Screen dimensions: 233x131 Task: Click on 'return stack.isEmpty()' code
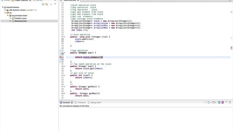click(x=89, y=57)
